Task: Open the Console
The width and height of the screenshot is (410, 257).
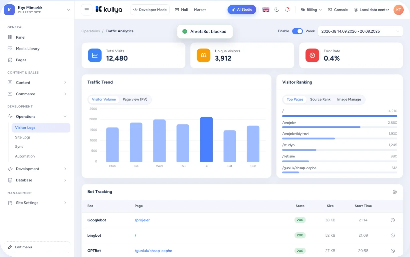Action: point(338,10)
